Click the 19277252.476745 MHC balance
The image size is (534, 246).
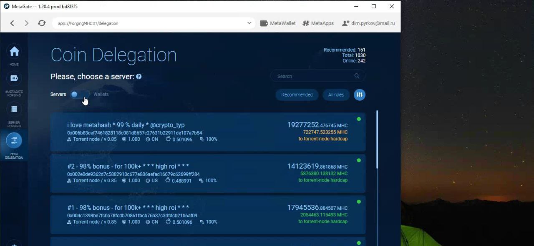click(x=317, y=125)
